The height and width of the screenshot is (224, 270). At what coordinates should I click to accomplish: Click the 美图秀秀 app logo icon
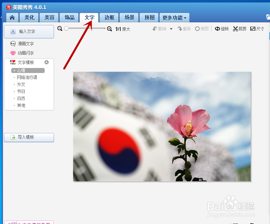(8, 7)
